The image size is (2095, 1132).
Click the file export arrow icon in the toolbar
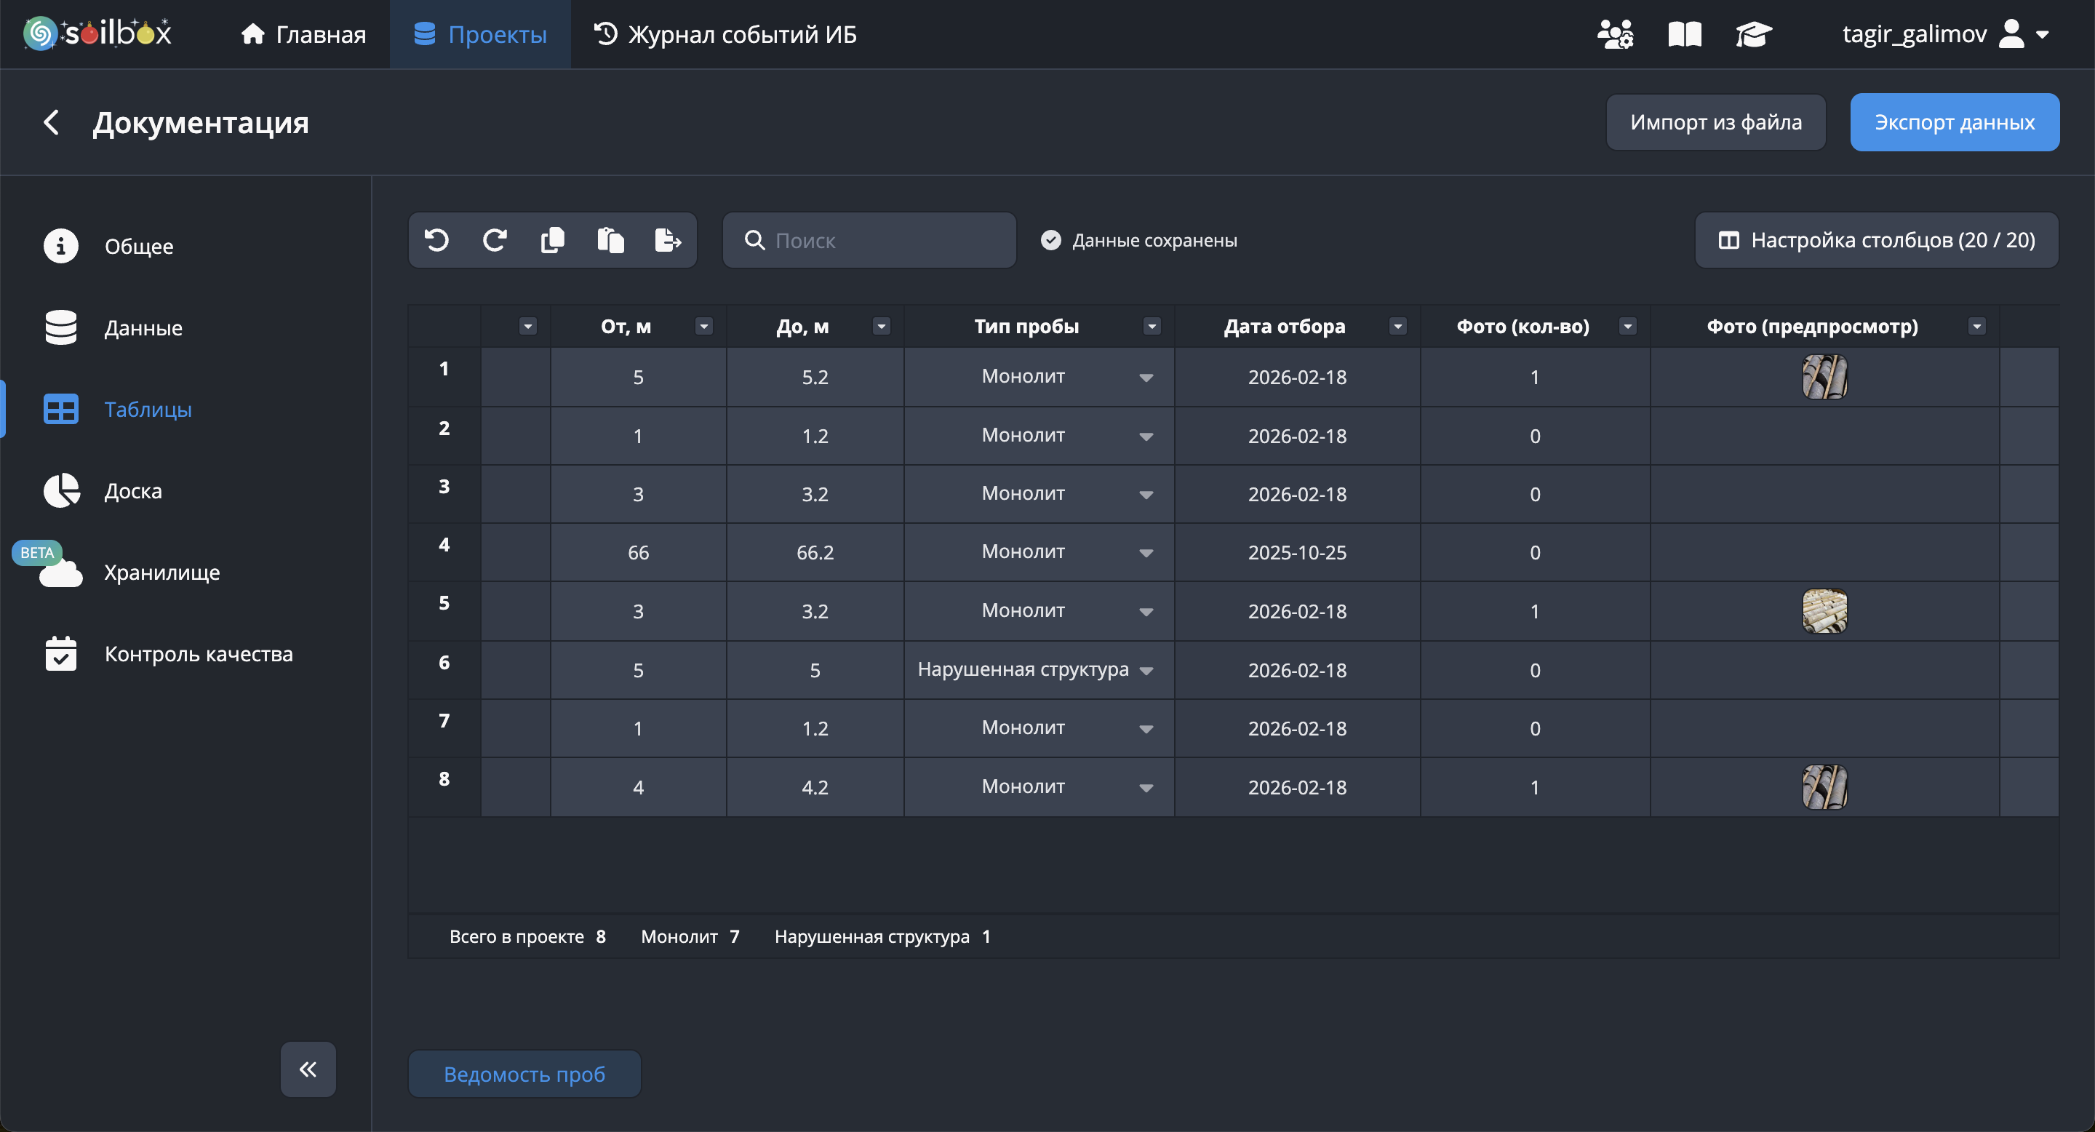pyautogui.click(x=668, y=240)
